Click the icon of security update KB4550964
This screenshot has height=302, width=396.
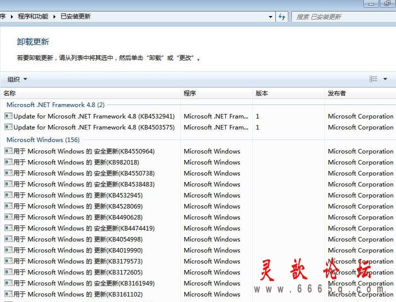pos(9,151)
